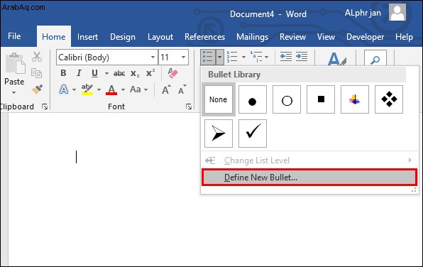
Task: Click the Copy icon
Action: click(x=36, y=73)
